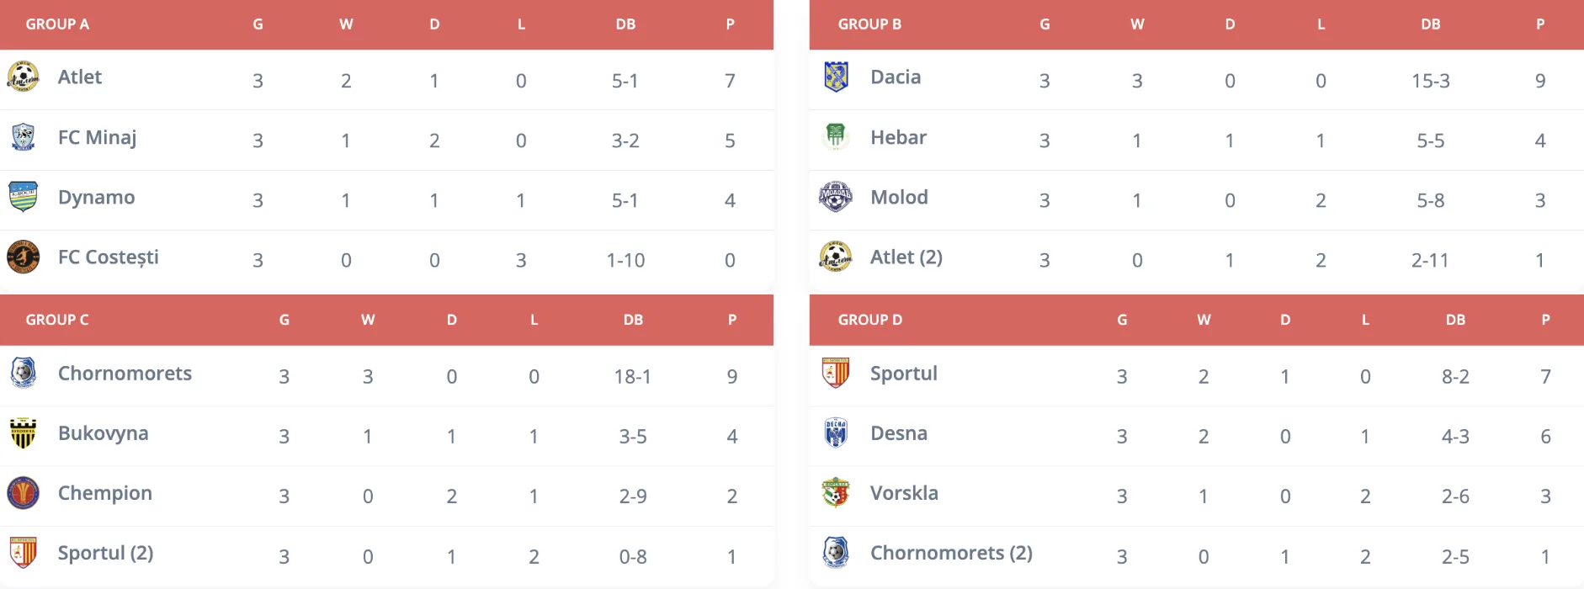Screen dimensions: 1584x589
Task: Open the Atlet (2) team page
Action: point(906,257)
